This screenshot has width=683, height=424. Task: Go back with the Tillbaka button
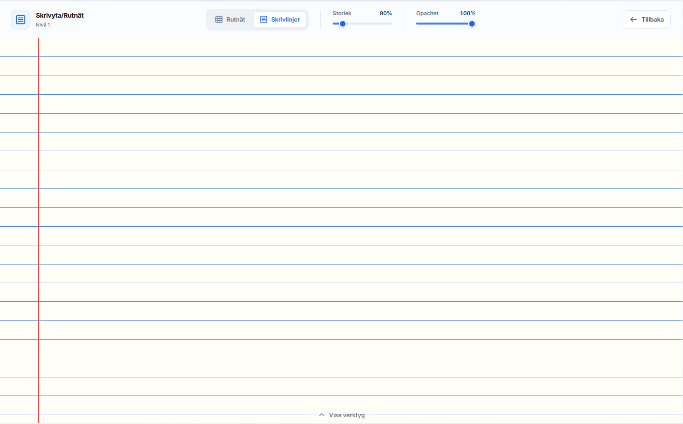point(646,20)
